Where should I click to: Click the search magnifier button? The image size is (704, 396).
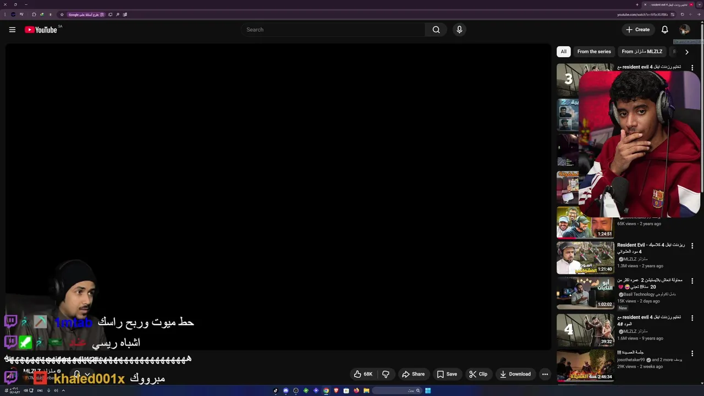pyautogui.click(x=436, y=30)
